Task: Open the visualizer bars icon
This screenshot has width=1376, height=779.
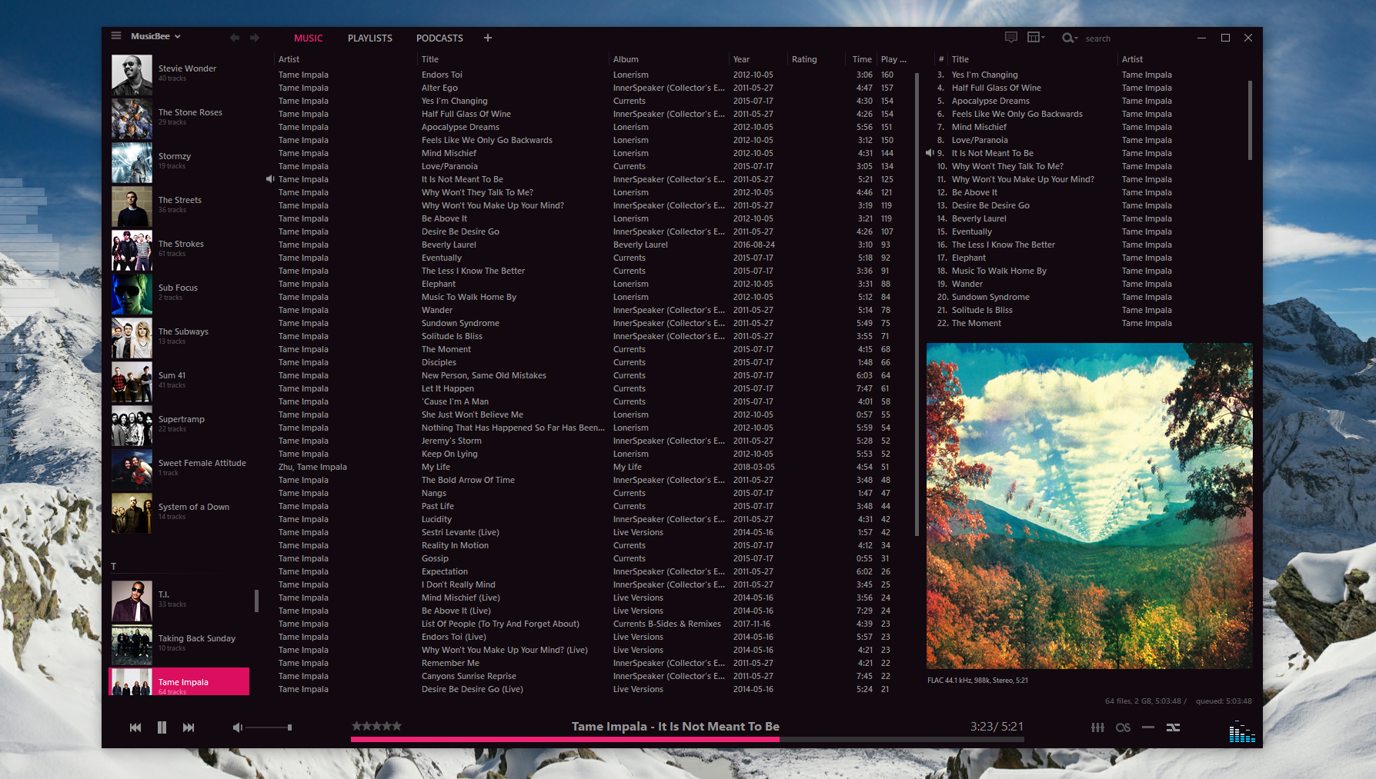Action: (1242, 732)
